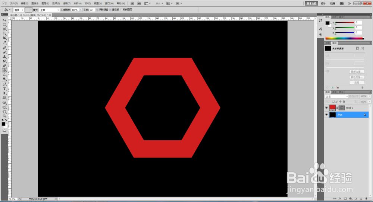373x202 pixels.
Task: Toggle Quick Mask mode
Action: 4,131
